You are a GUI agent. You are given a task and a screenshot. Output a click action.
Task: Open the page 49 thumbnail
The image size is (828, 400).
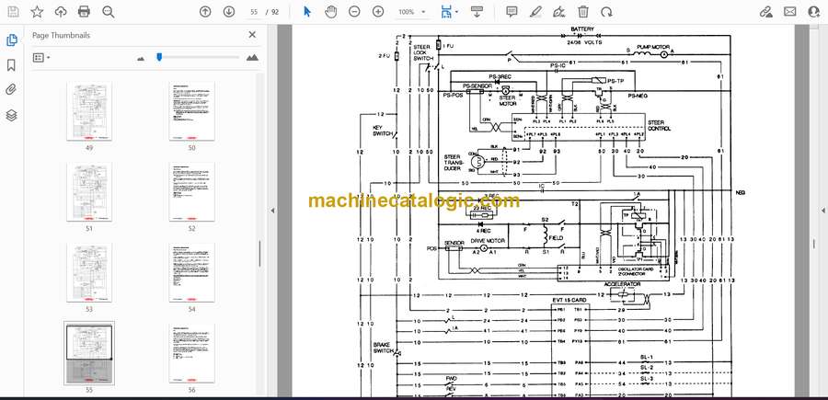coord(89,111)
